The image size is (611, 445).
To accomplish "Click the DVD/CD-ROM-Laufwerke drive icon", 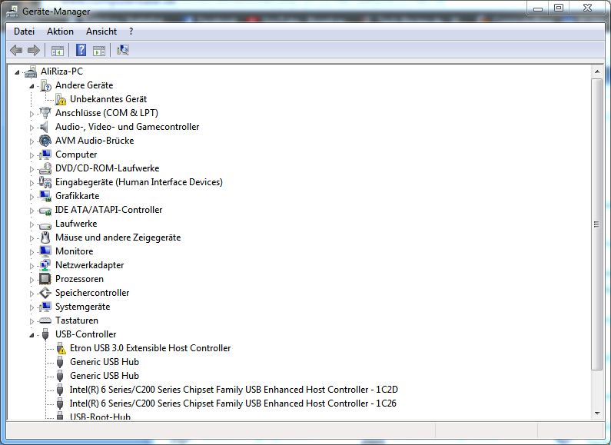I will click(45, 168).
